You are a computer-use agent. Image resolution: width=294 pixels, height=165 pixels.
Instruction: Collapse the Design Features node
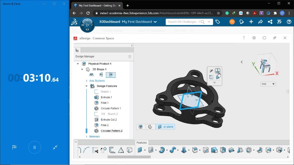pyautogui.click(x=86, y=86)
